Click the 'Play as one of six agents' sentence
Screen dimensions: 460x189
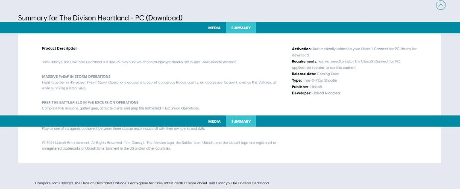(x=123, y=129)
